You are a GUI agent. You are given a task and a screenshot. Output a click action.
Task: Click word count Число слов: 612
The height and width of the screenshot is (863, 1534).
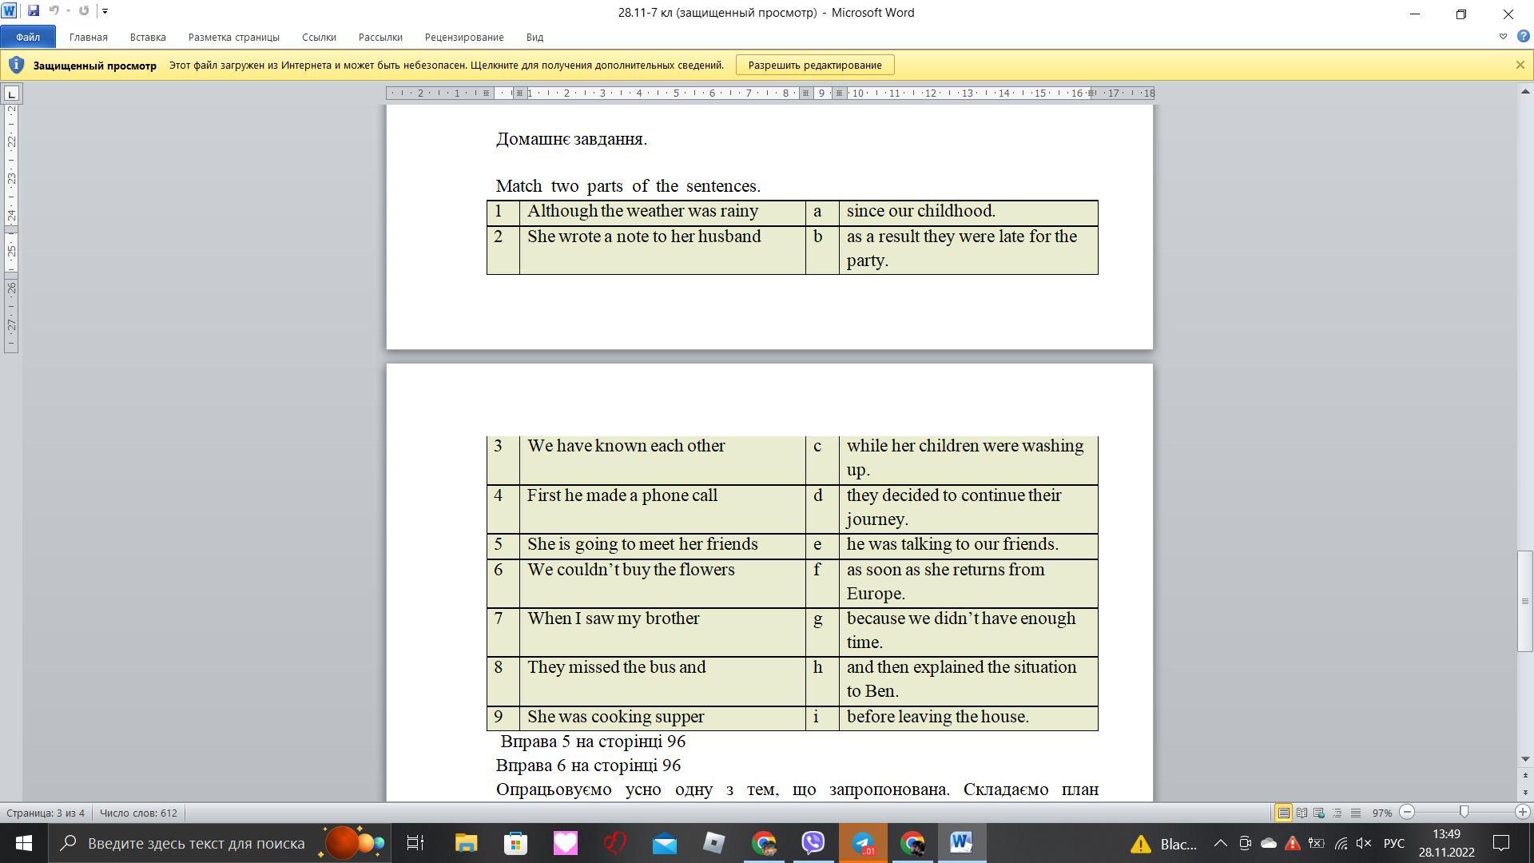point(138,813)
